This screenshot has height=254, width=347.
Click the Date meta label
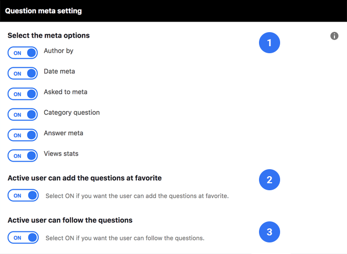pyautogui.click(x=59, y=71)
